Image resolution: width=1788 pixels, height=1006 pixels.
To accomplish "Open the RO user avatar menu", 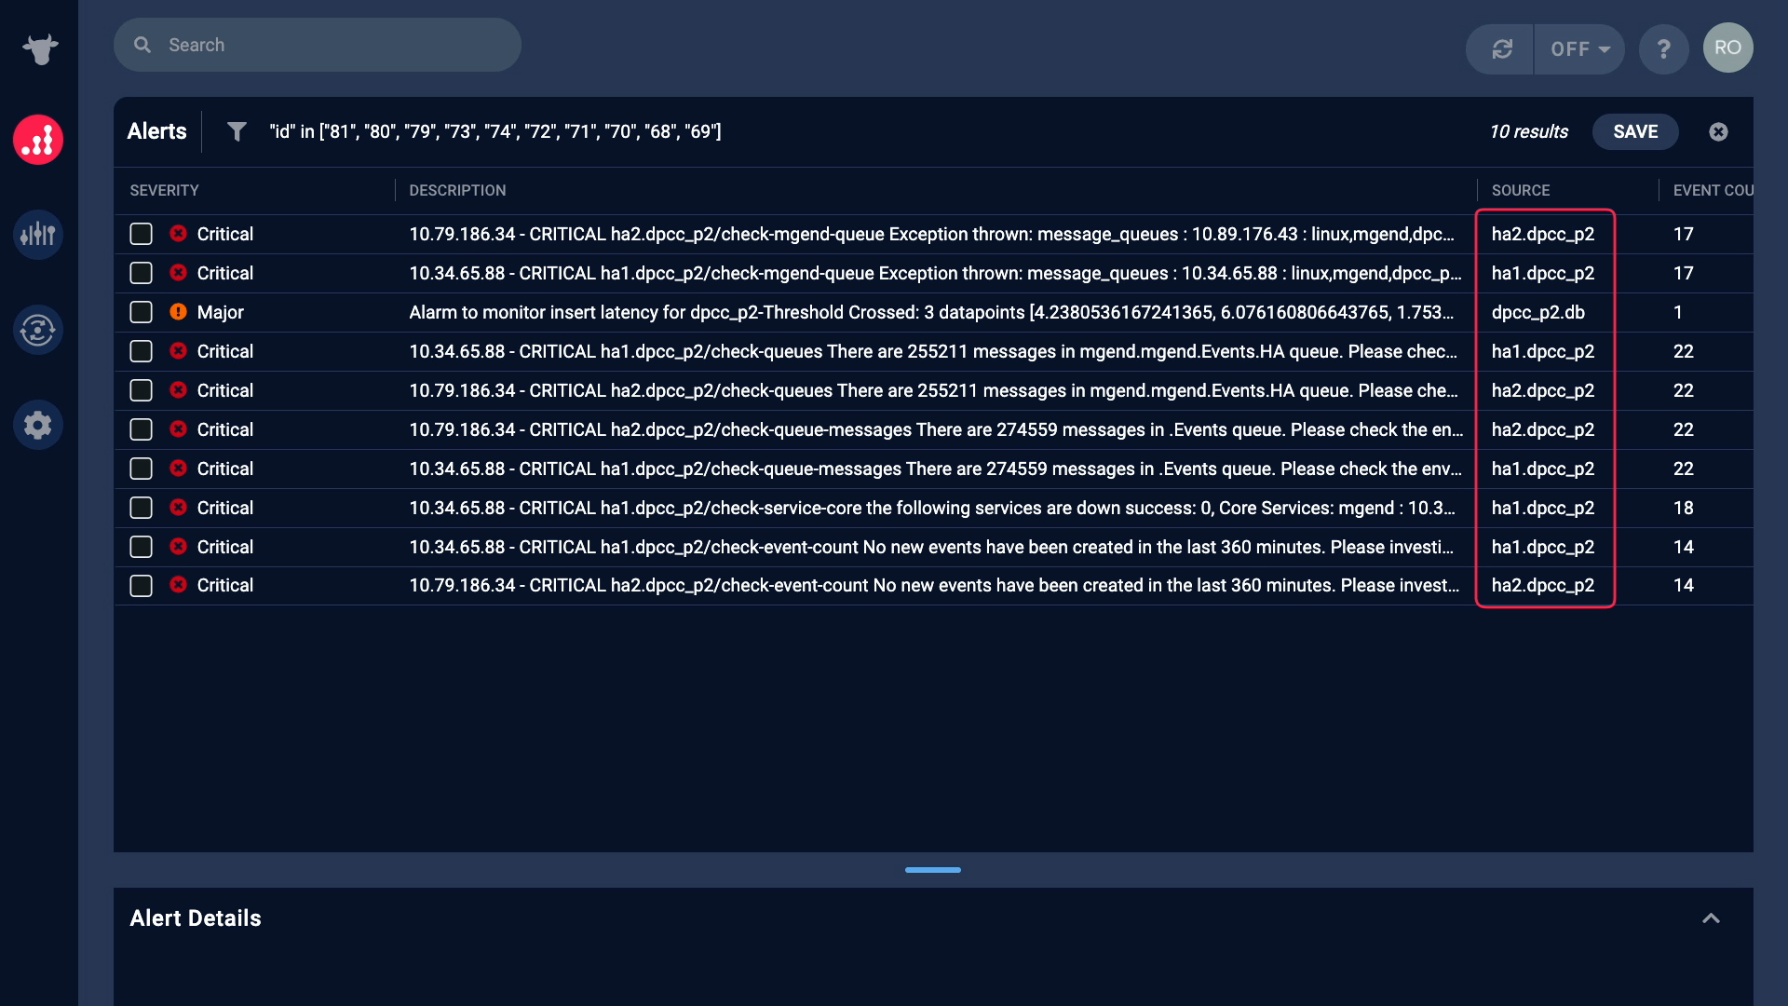I will pos(1727,48).
